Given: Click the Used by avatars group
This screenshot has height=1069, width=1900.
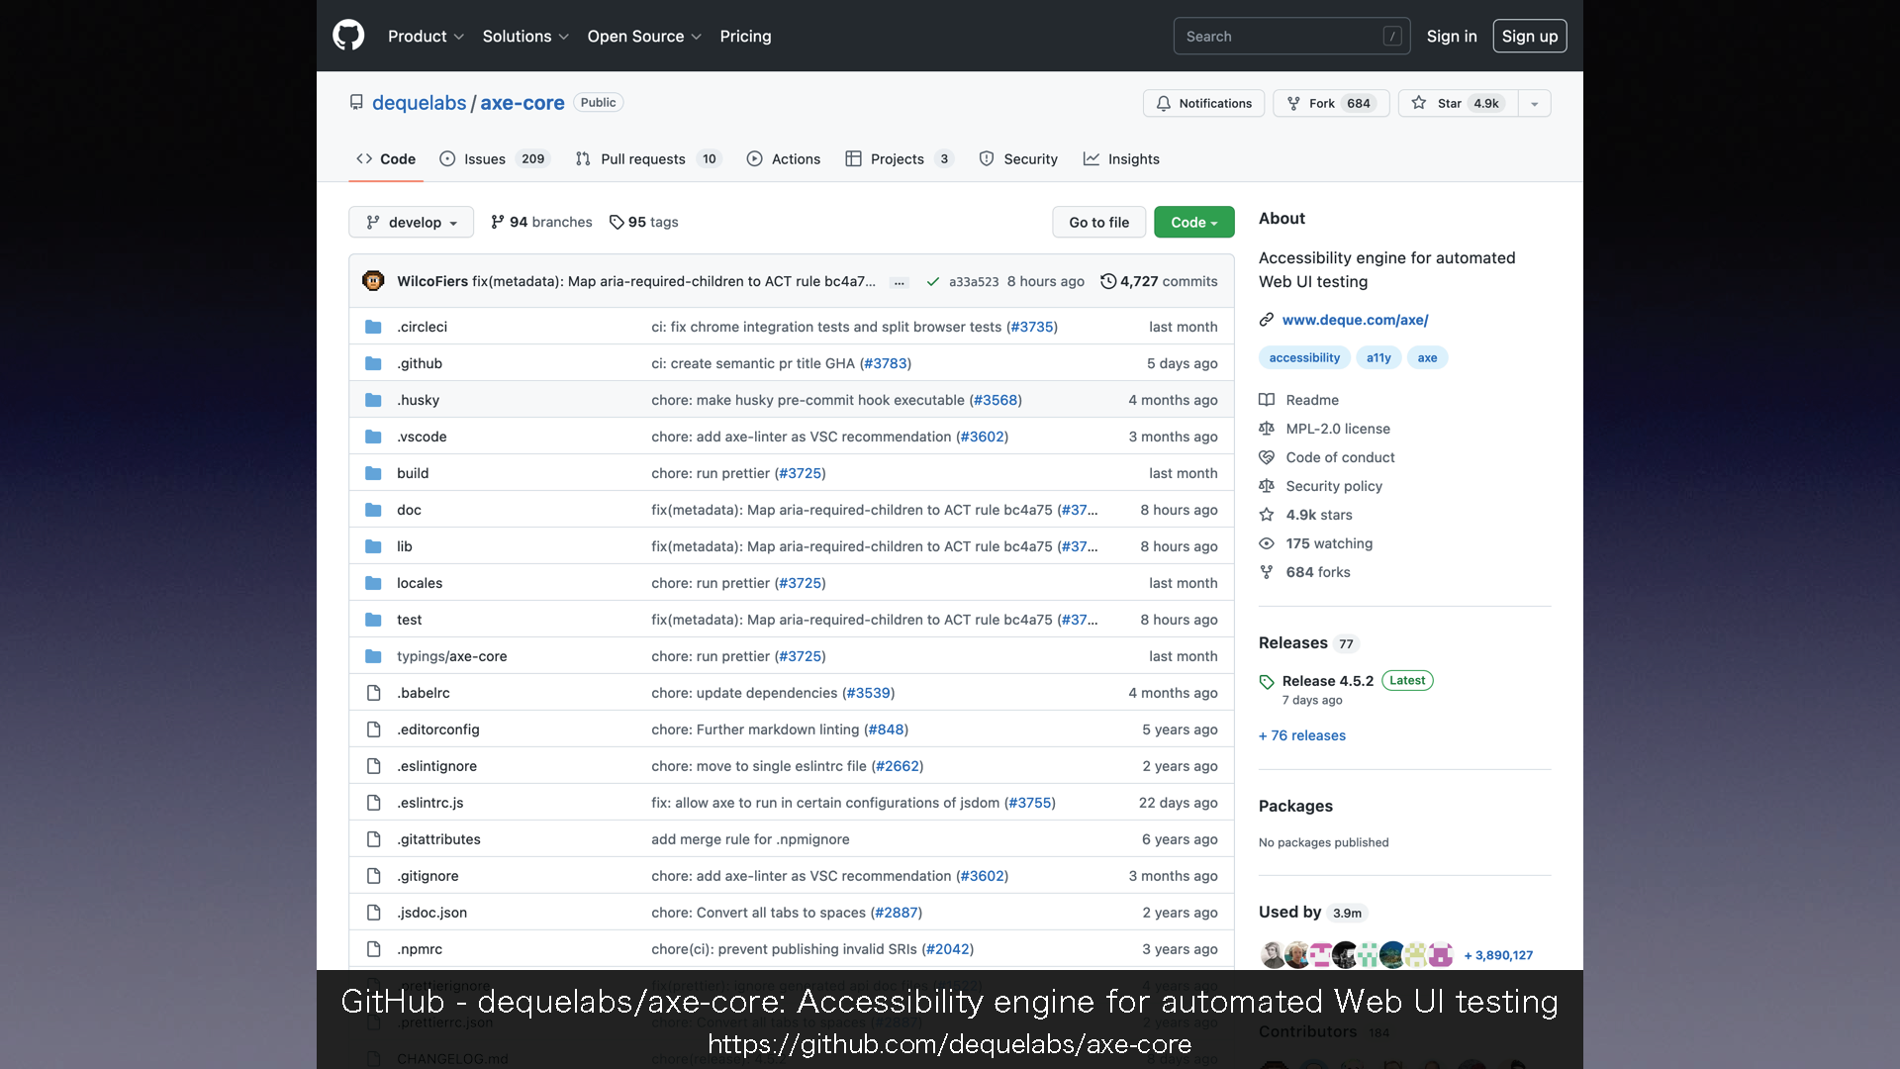Looking at the screenshot, I should (x=1357, y=955).
